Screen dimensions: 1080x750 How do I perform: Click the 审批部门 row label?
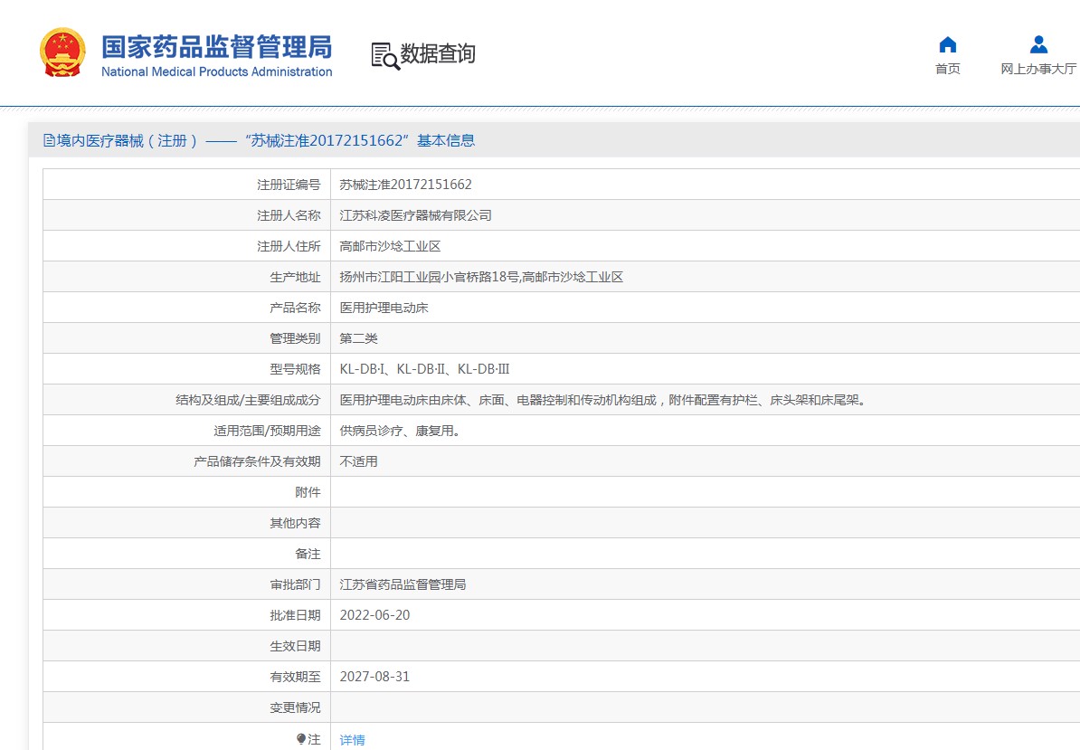click(295, 584)
